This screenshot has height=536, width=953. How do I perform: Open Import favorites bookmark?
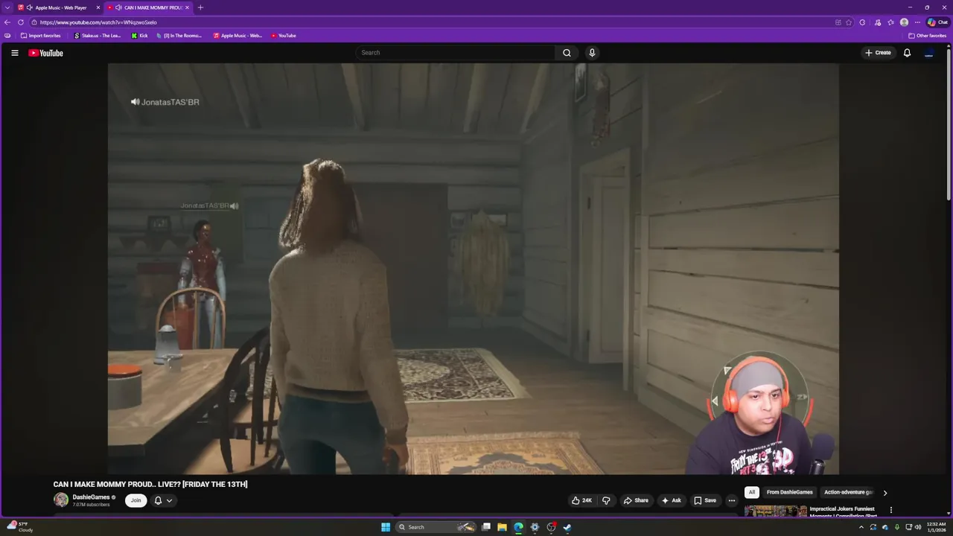41,36
